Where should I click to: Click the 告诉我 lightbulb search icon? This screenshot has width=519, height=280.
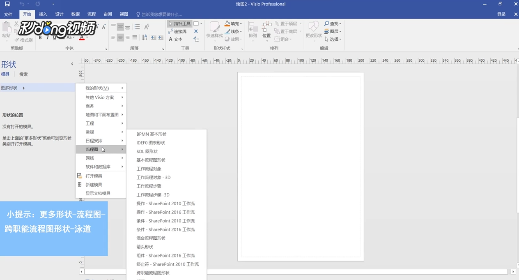pos(138,14)
